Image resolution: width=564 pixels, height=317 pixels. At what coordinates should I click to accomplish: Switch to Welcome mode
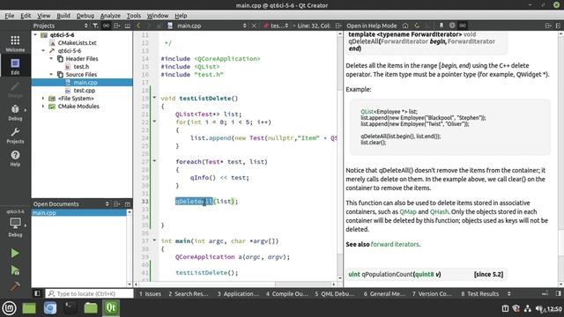[x=15, y=43]
